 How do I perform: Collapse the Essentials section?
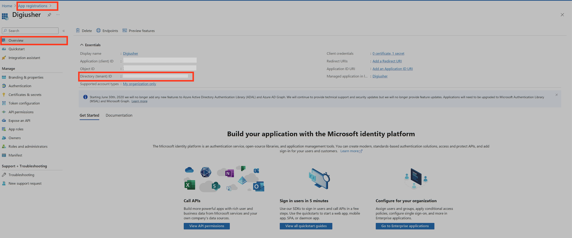(x=82, y=45)
